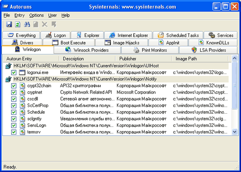Click the Jump to entry arrow icon
The image size is (241, 172).
coord(54,25)
